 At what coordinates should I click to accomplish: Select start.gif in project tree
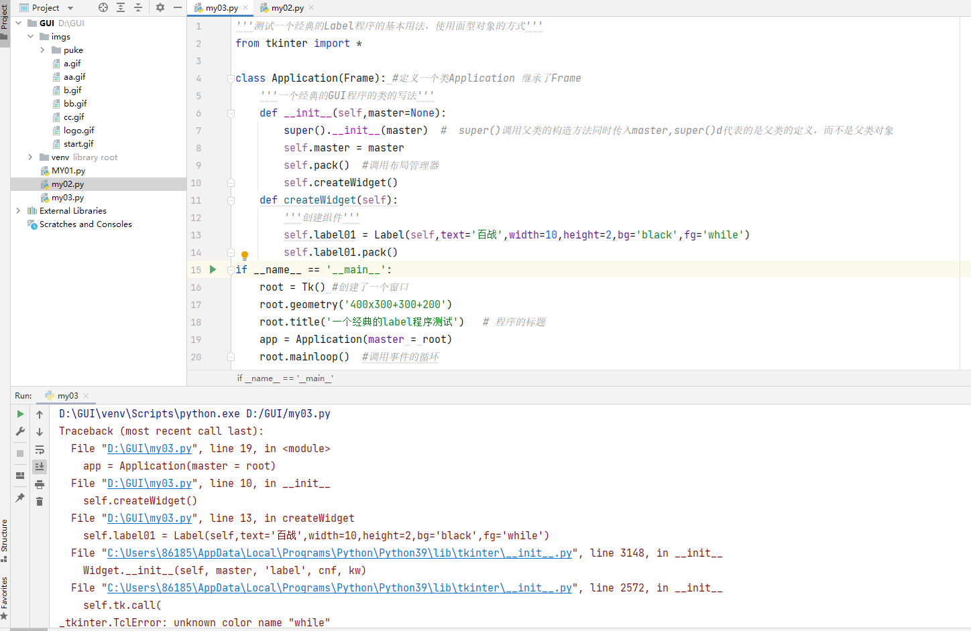[x=78, y=144]
